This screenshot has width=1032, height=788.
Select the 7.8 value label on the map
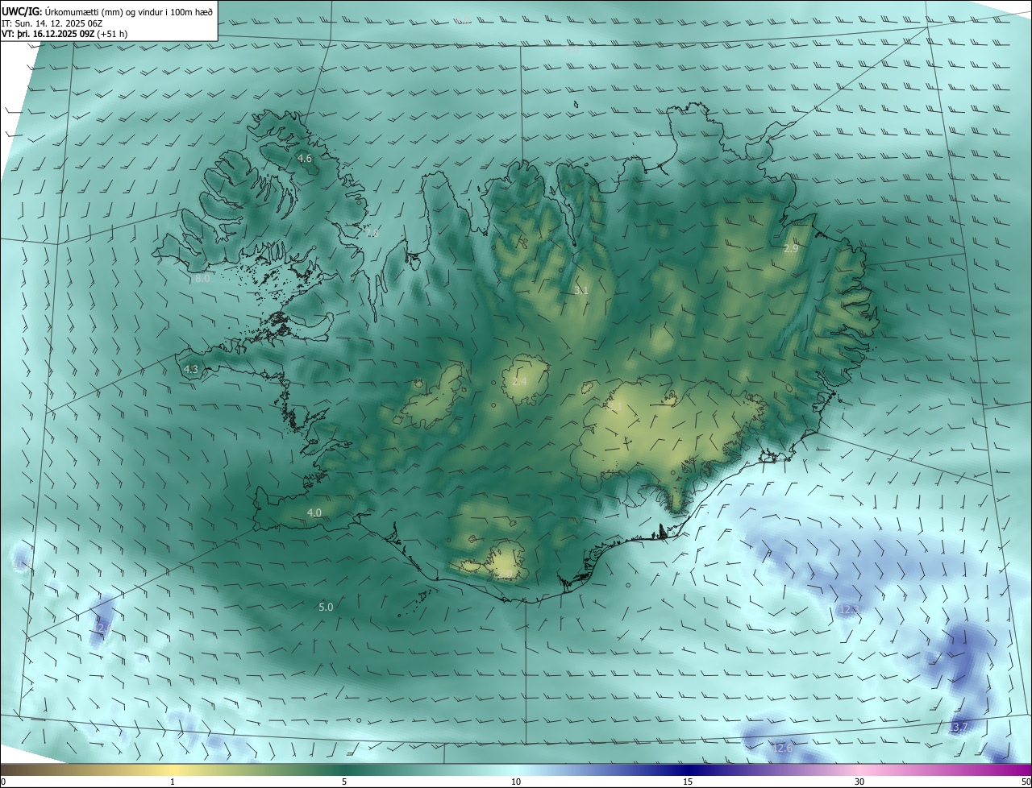pyautogui.click(x=372, y=234)
